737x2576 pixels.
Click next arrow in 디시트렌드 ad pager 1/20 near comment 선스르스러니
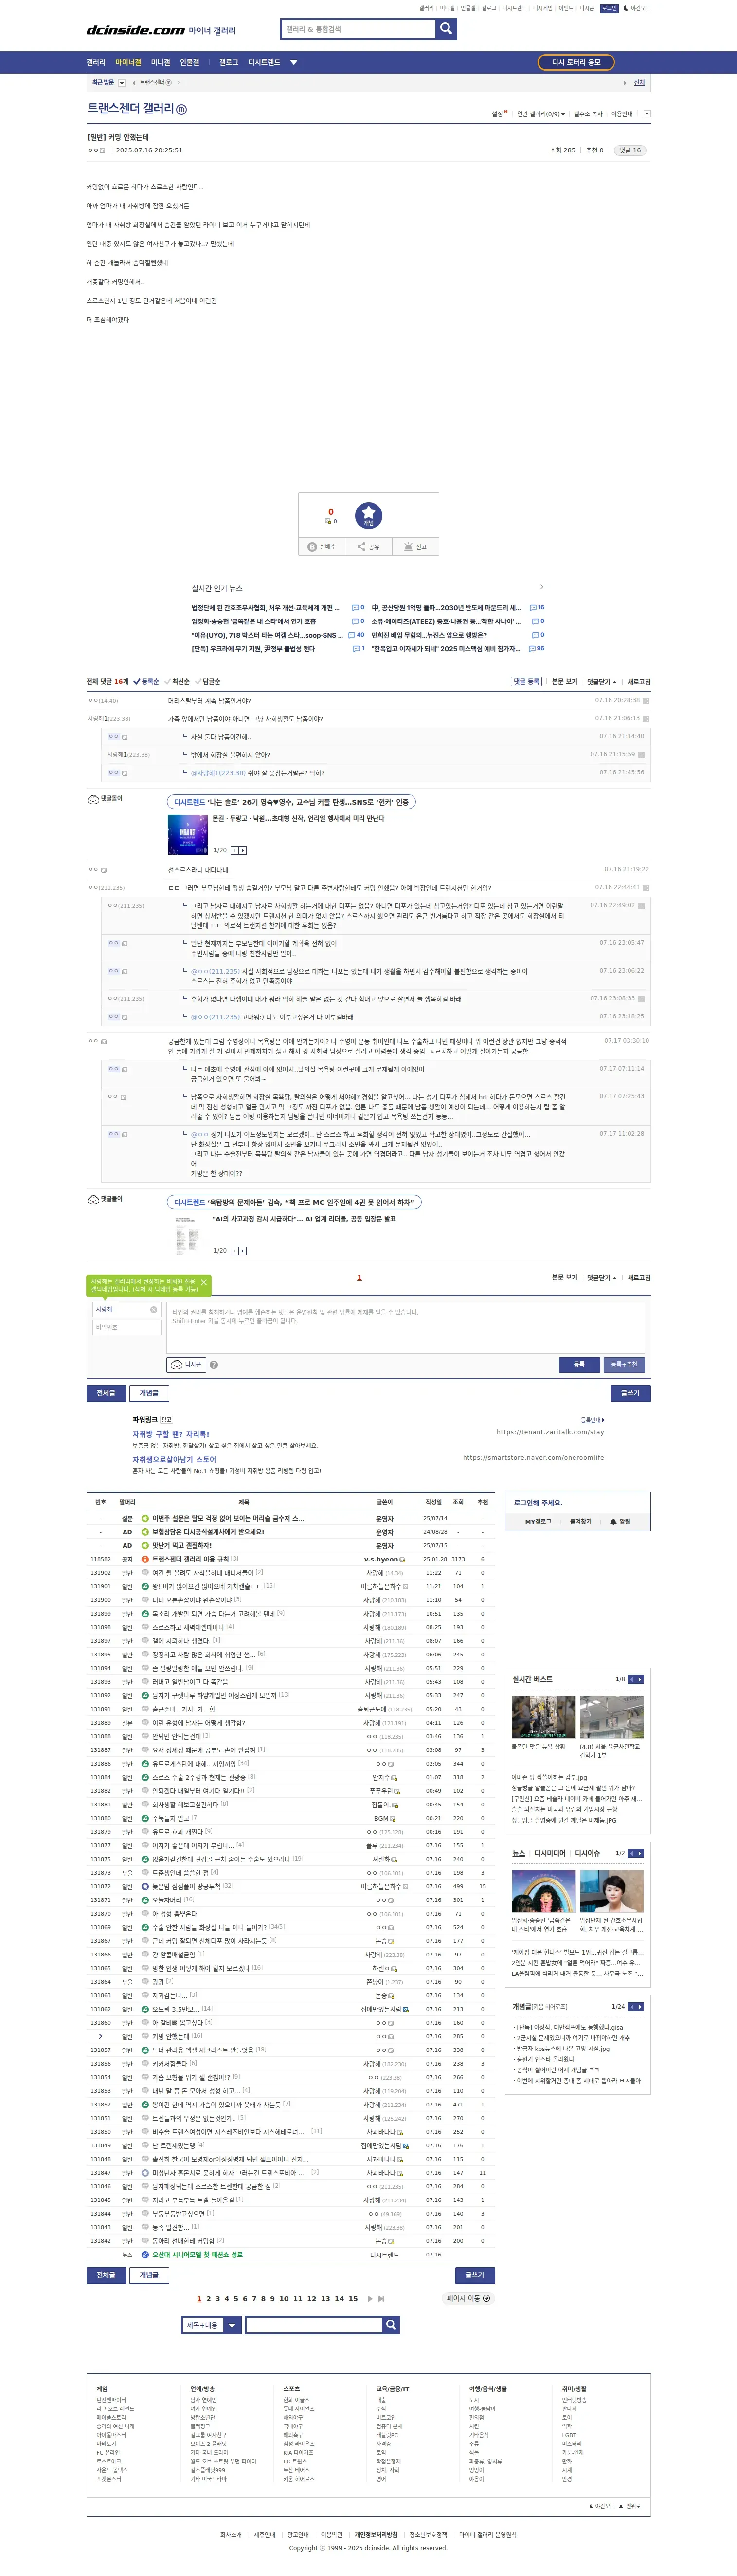243,850
